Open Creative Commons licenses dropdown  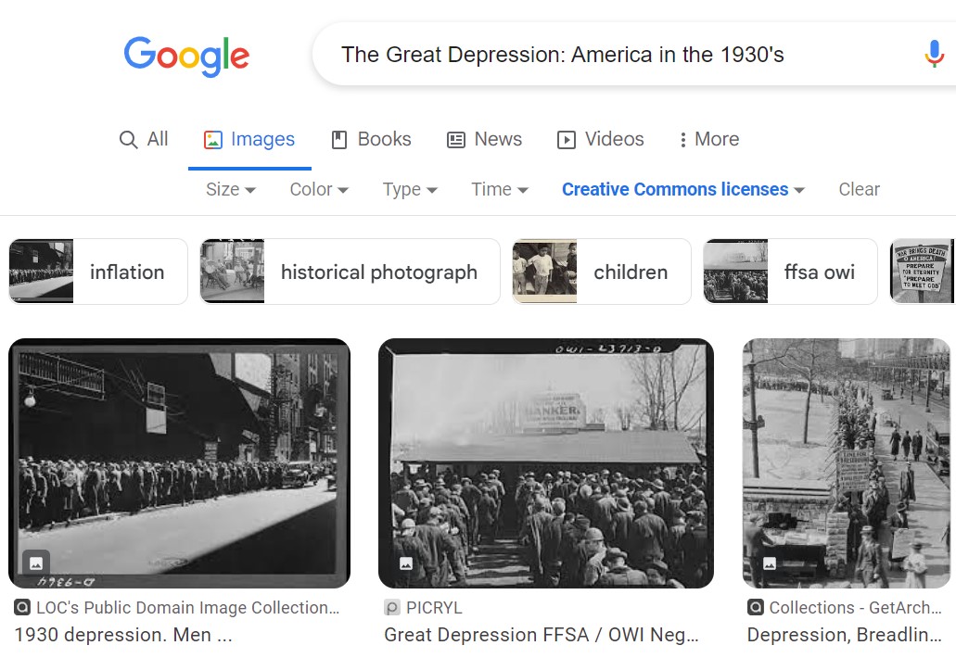tap(682, 189)
